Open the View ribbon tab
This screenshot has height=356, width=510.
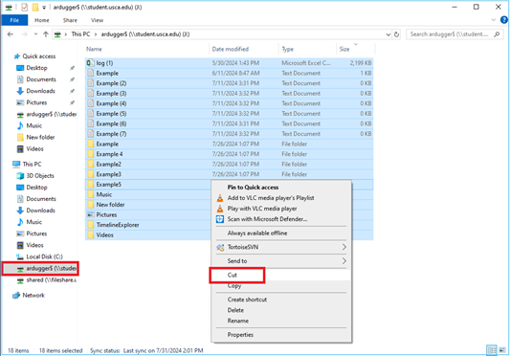click(97, 20)
